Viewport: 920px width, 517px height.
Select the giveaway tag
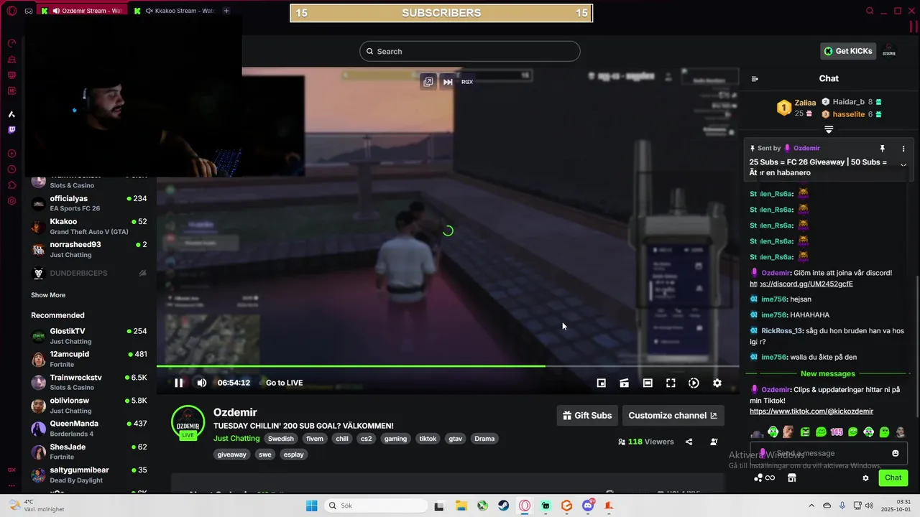click(232, 455)
